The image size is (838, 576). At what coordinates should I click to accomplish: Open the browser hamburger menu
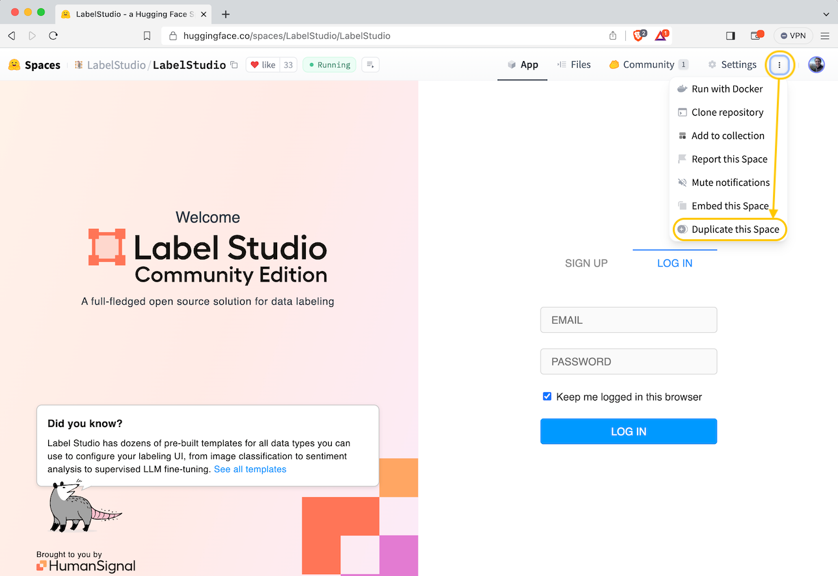pos(824,36)
